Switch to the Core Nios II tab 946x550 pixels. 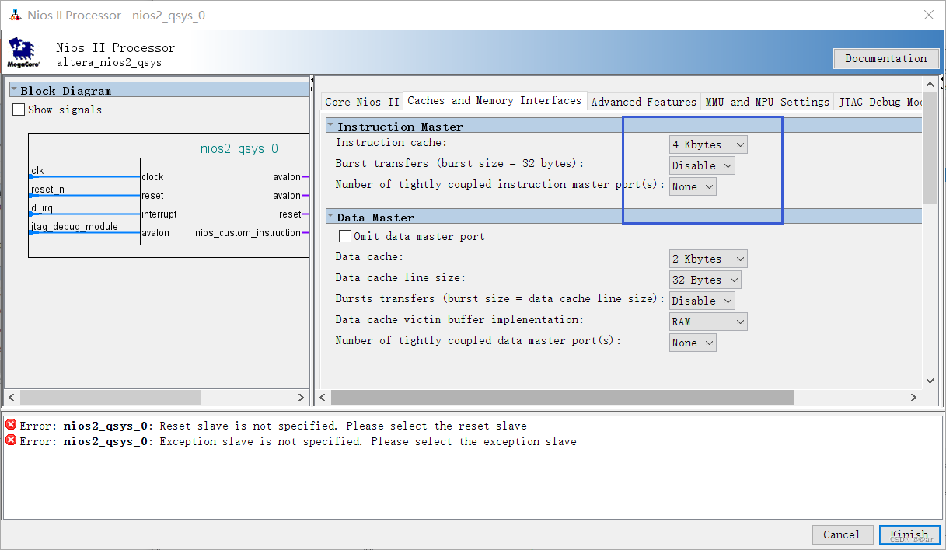(362, 102)
